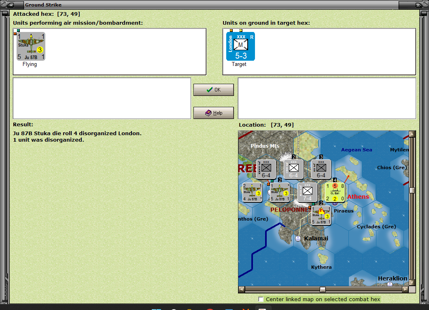Select the burning Stuka counter near Piraeus
Screen dimensions: 429x310
pyautogui.click(x=321, y=215)
